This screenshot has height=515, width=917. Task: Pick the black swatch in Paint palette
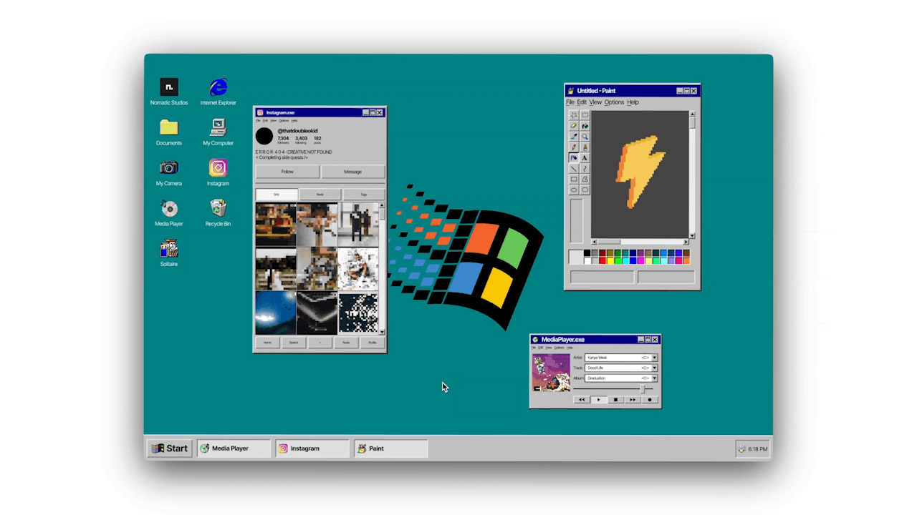(587, 252)
